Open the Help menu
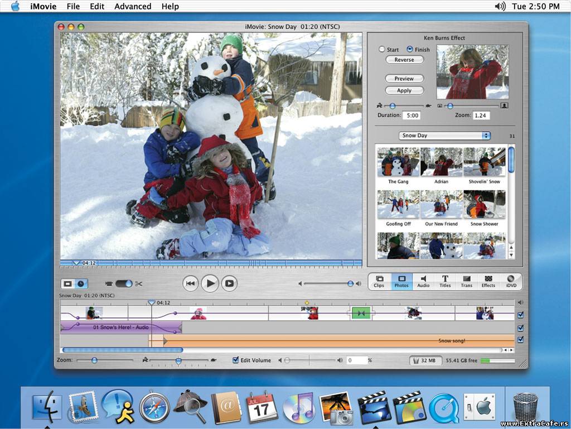The image size is (571, 429). click(x=170, y=6)
